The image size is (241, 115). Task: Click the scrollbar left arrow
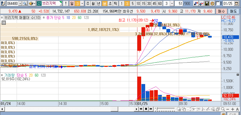(x=2, y=109)
